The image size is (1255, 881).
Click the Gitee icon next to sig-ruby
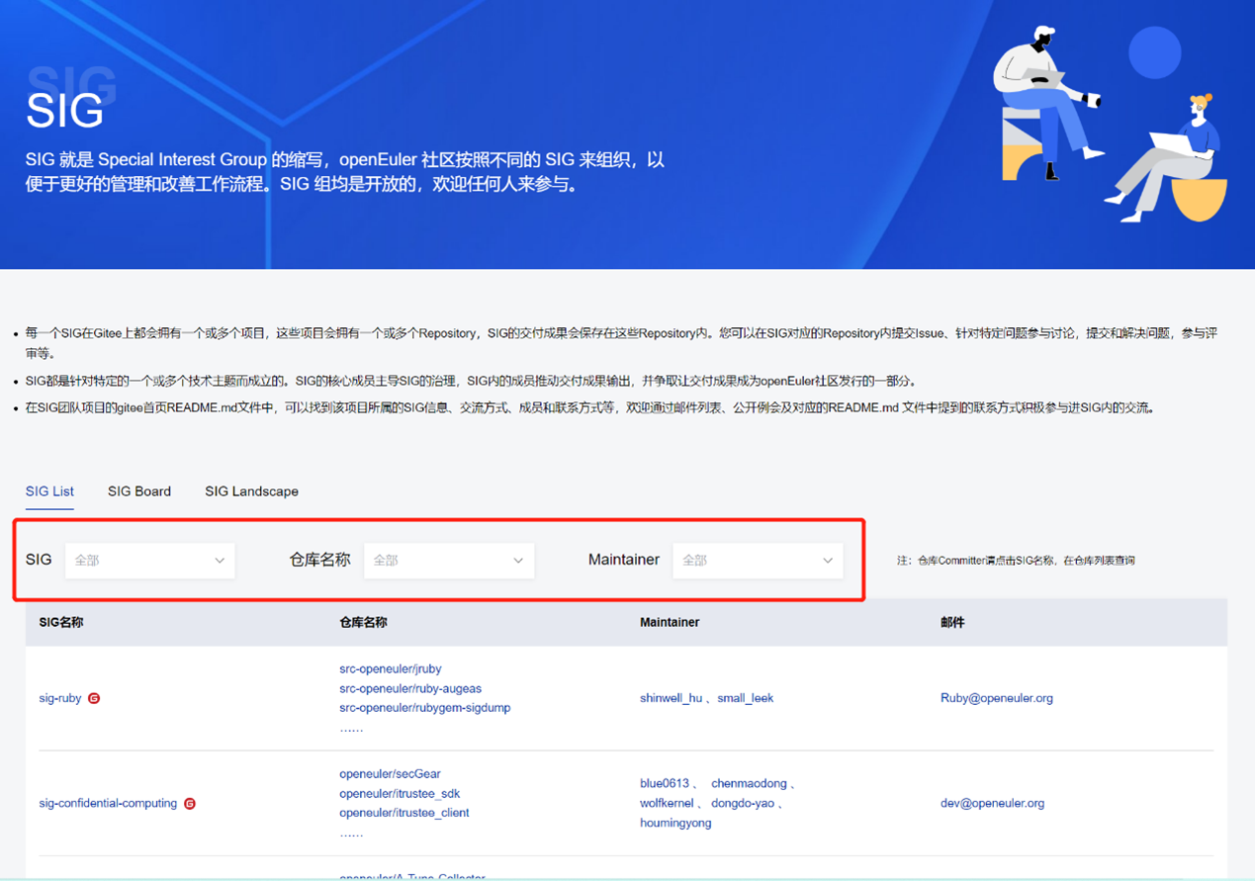coord(94,698)
